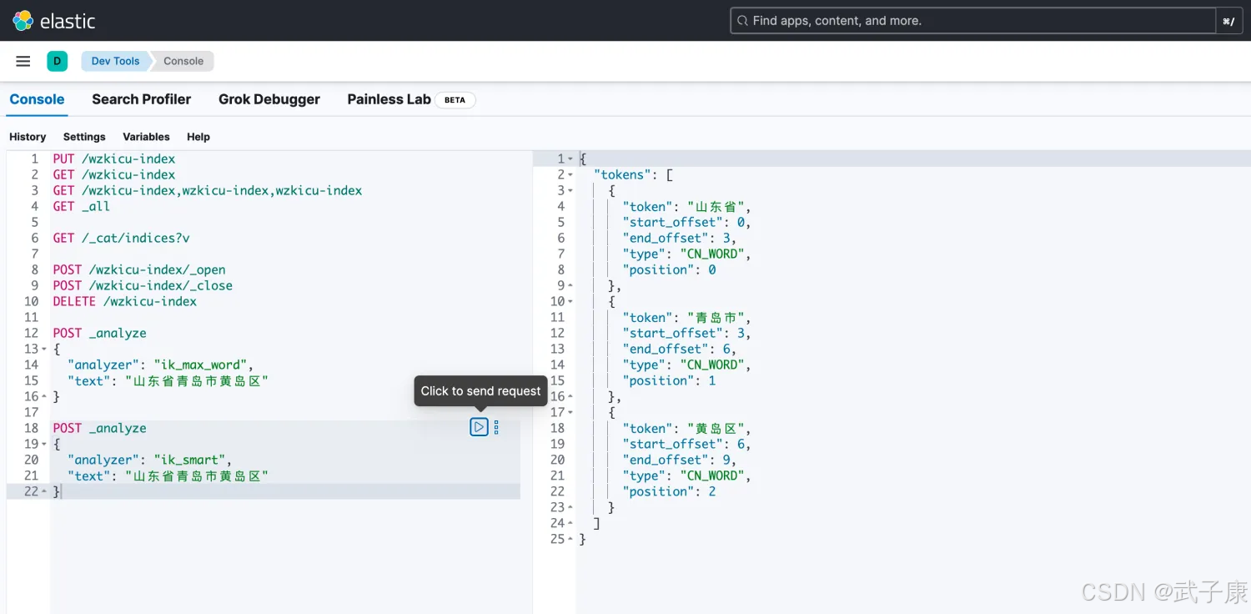Viewport: 1251px width, 614px height.
Task: Open the Painless Lab tab
Action: click(389, 99)
